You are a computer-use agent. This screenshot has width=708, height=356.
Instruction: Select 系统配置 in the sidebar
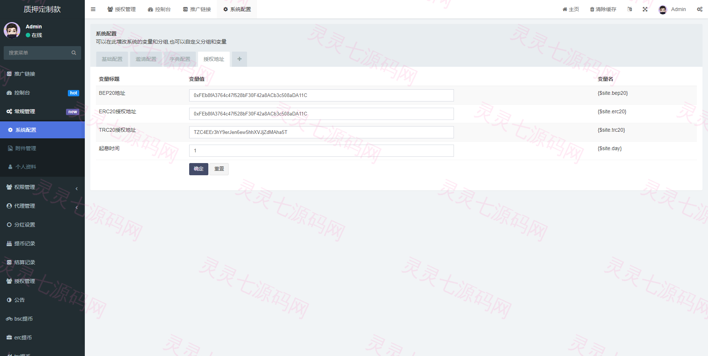click(x=42, y=130)
